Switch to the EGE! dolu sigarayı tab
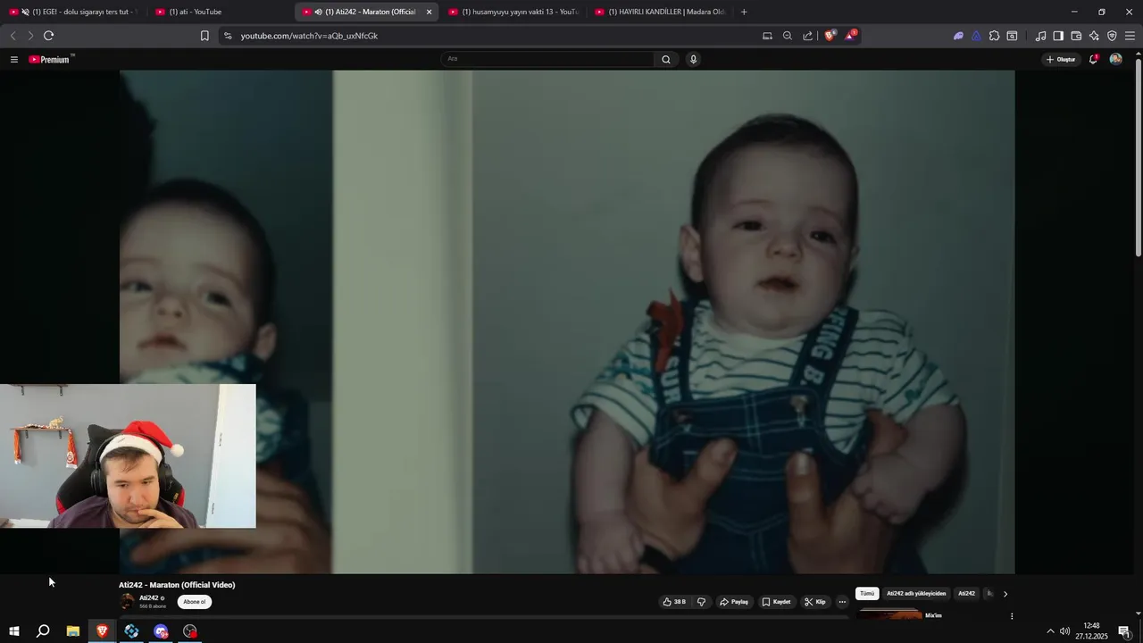1143x643 pixels. tap(73, 12)
